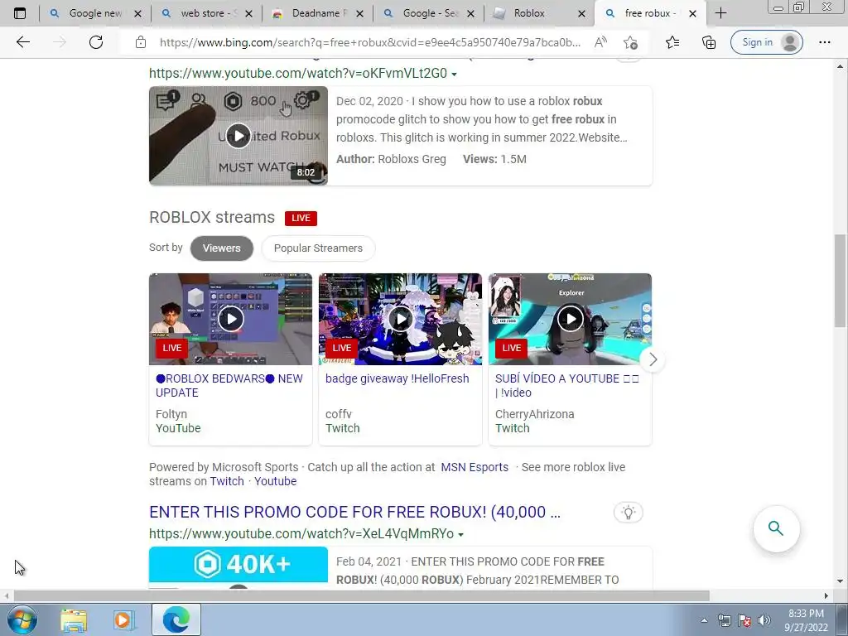The width and height of the screenshot is (848, 636).
Task: Switch to the Deadname tab
Action: click(x=316, y=13)
